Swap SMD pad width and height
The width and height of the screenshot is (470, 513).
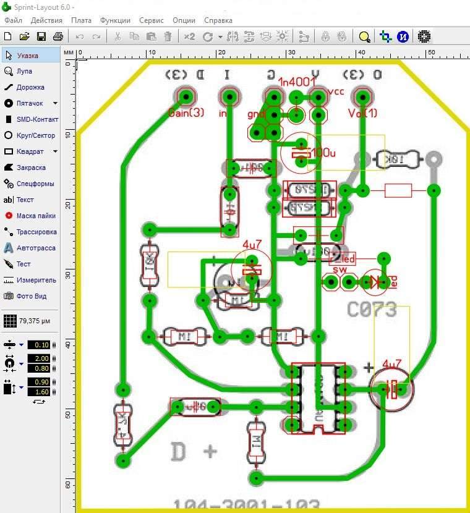click(39, 402)
